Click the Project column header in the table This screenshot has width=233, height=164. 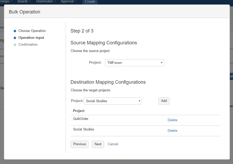[x=79, y=111]
